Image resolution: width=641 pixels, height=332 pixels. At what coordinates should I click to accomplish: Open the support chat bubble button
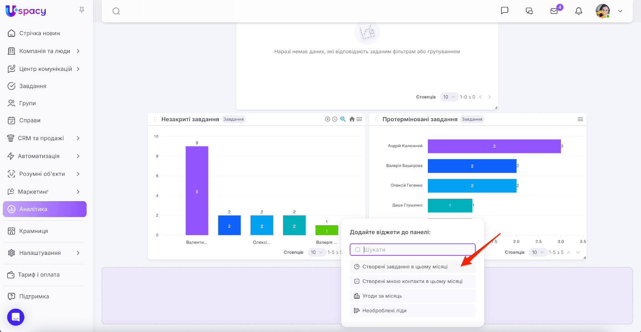[16, 317]
